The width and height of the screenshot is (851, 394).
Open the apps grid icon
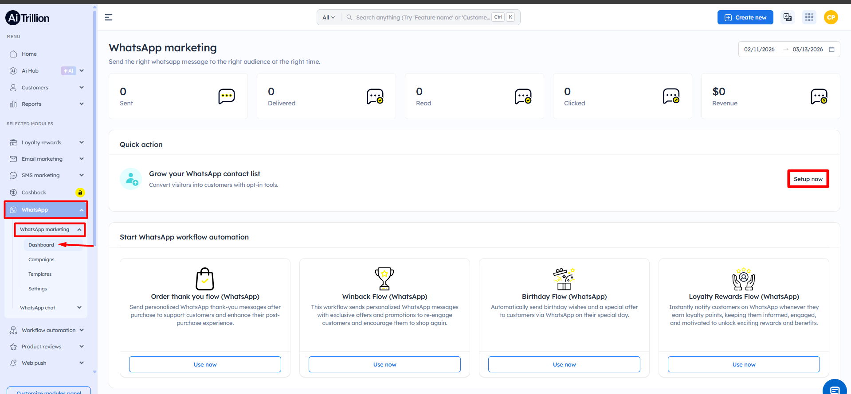click(x=809, y=17)
